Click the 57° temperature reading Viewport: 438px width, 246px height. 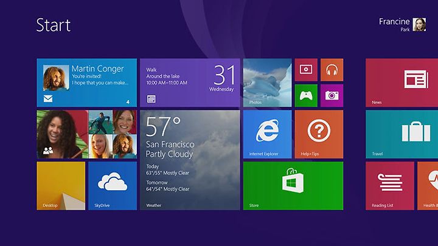[164, 126]
